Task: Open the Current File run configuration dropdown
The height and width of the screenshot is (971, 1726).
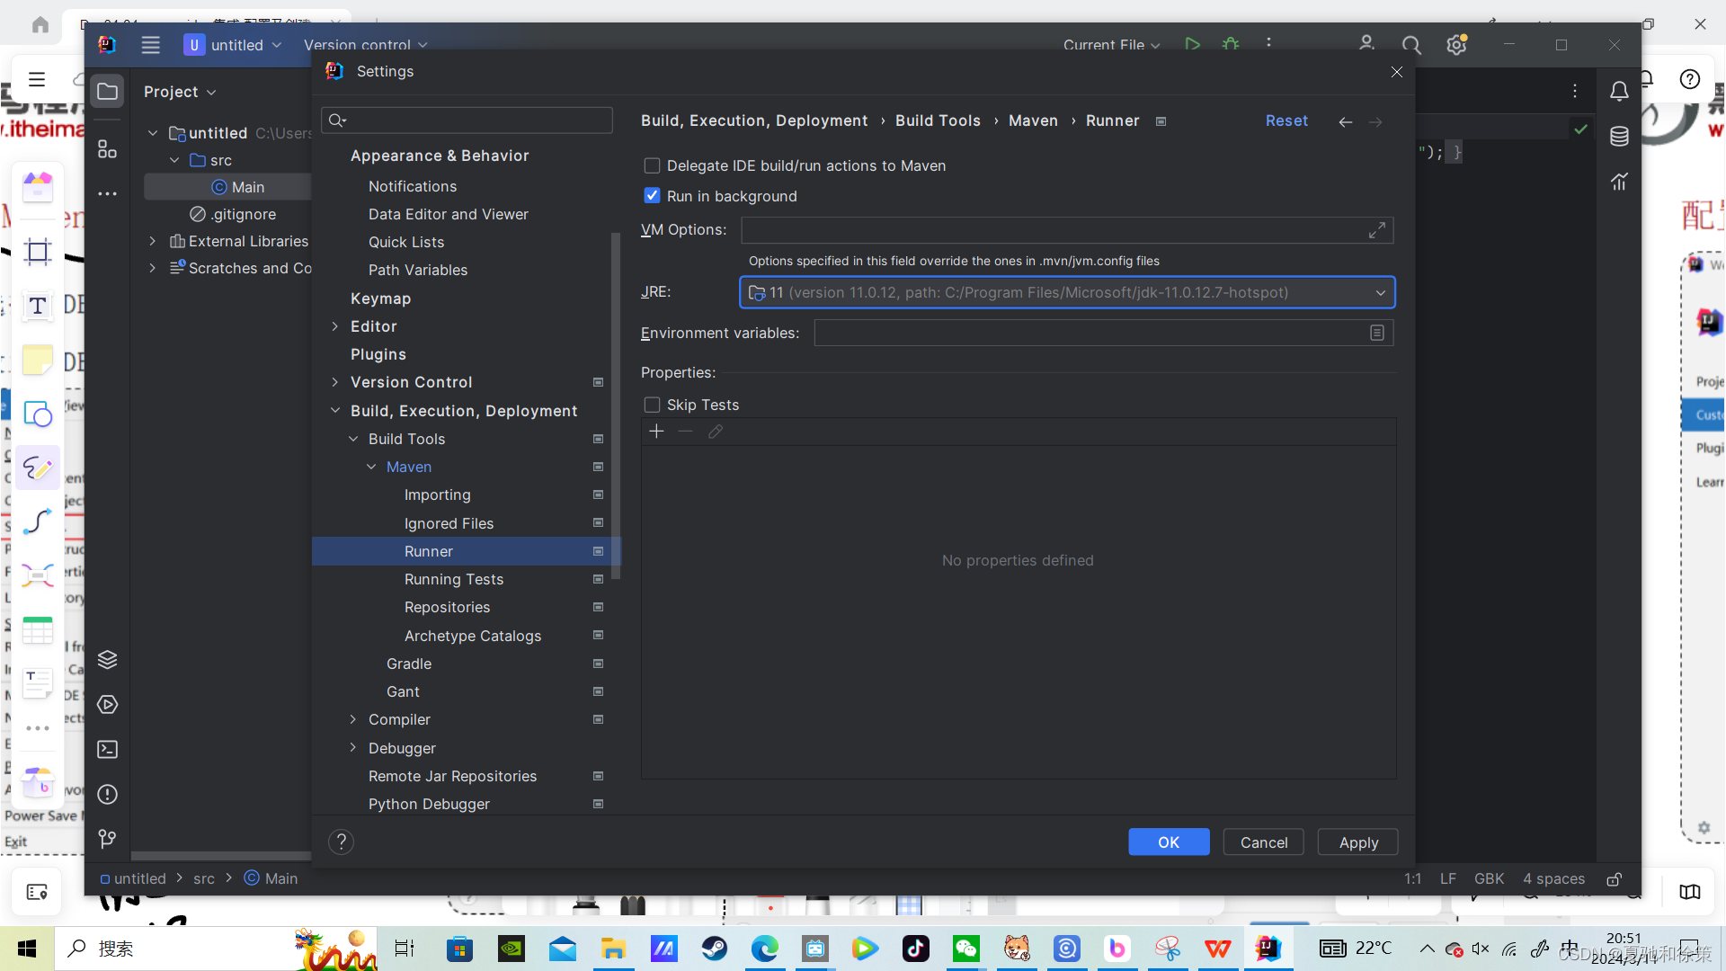Action: (1111, 45)
